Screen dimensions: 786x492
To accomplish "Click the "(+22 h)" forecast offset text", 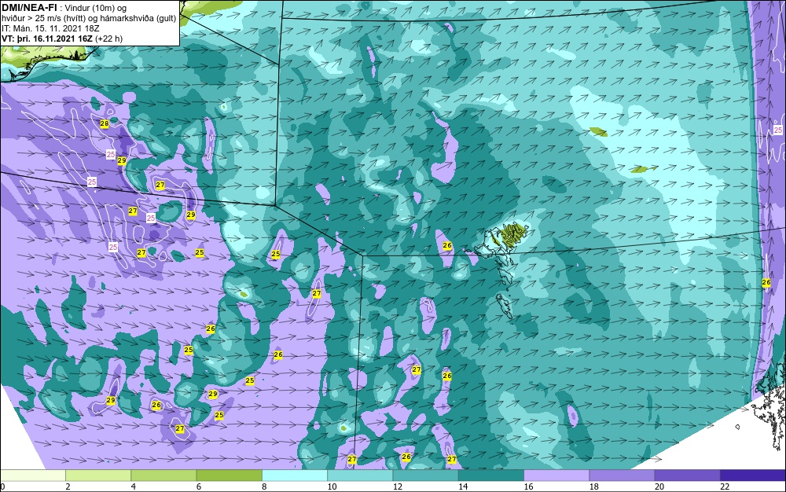I will pos(108,38).
